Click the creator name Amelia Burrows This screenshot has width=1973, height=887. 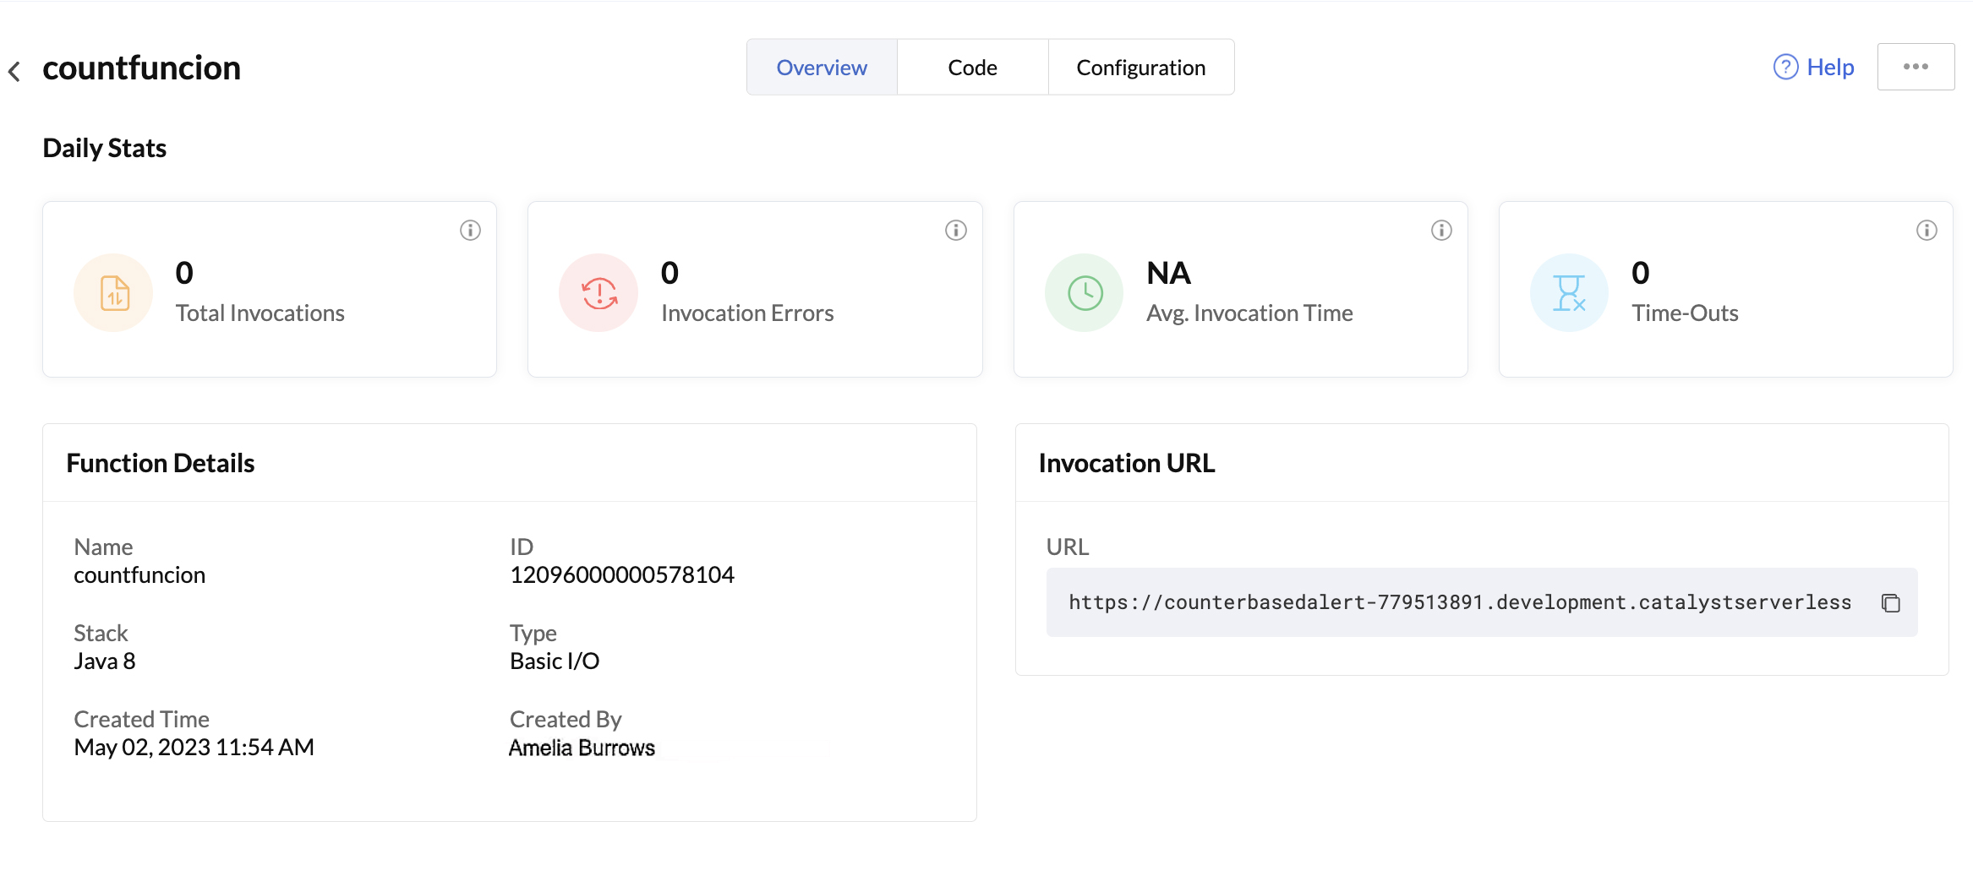582,748
